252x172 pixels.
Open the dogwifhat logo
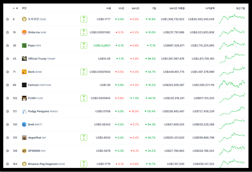[x=24, y=138]
